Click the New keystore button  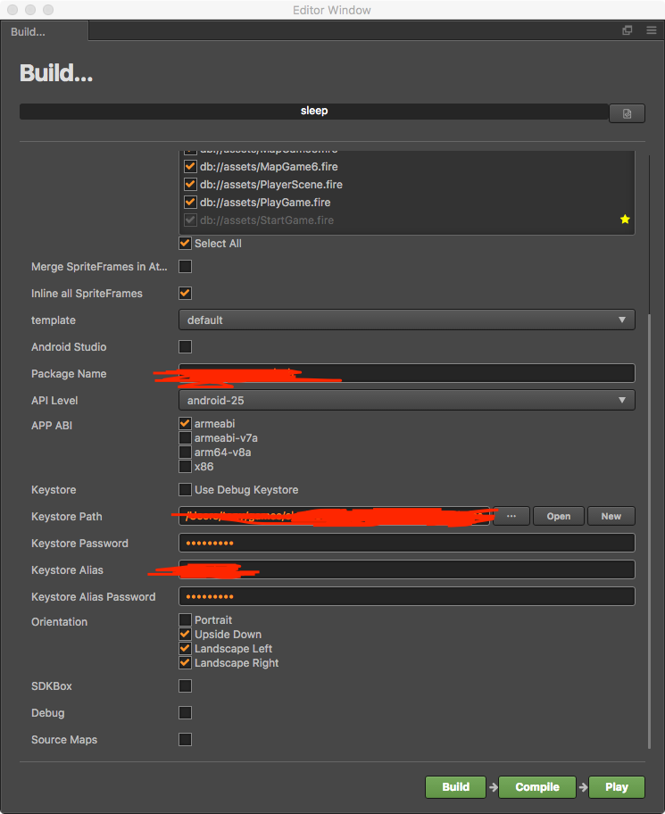[x=611, y=516]
